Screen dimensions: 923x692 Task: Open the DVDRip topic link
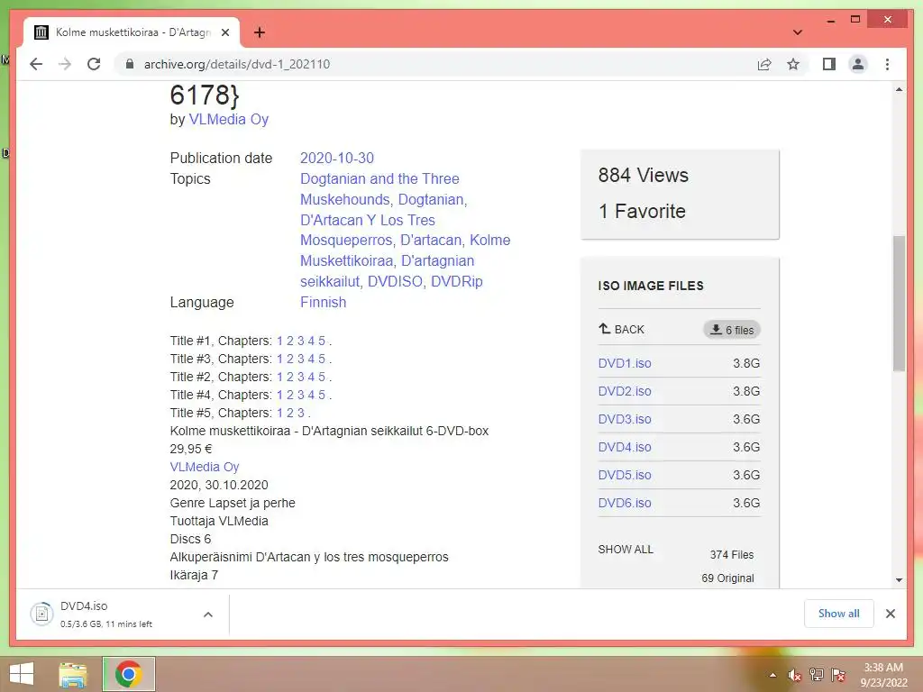pyautogui.click(x=457, y=281)
